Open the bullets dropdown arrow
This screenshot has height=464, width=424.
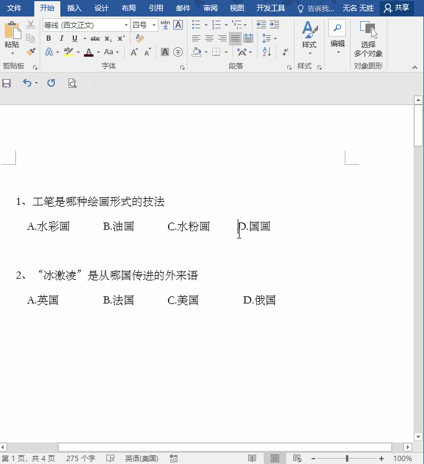(x=206, y=25)
